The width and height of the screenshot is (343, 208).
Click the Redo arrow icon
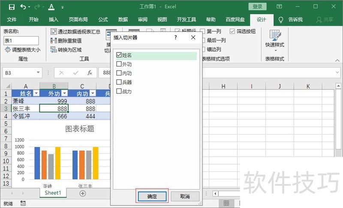pos(37,7)
